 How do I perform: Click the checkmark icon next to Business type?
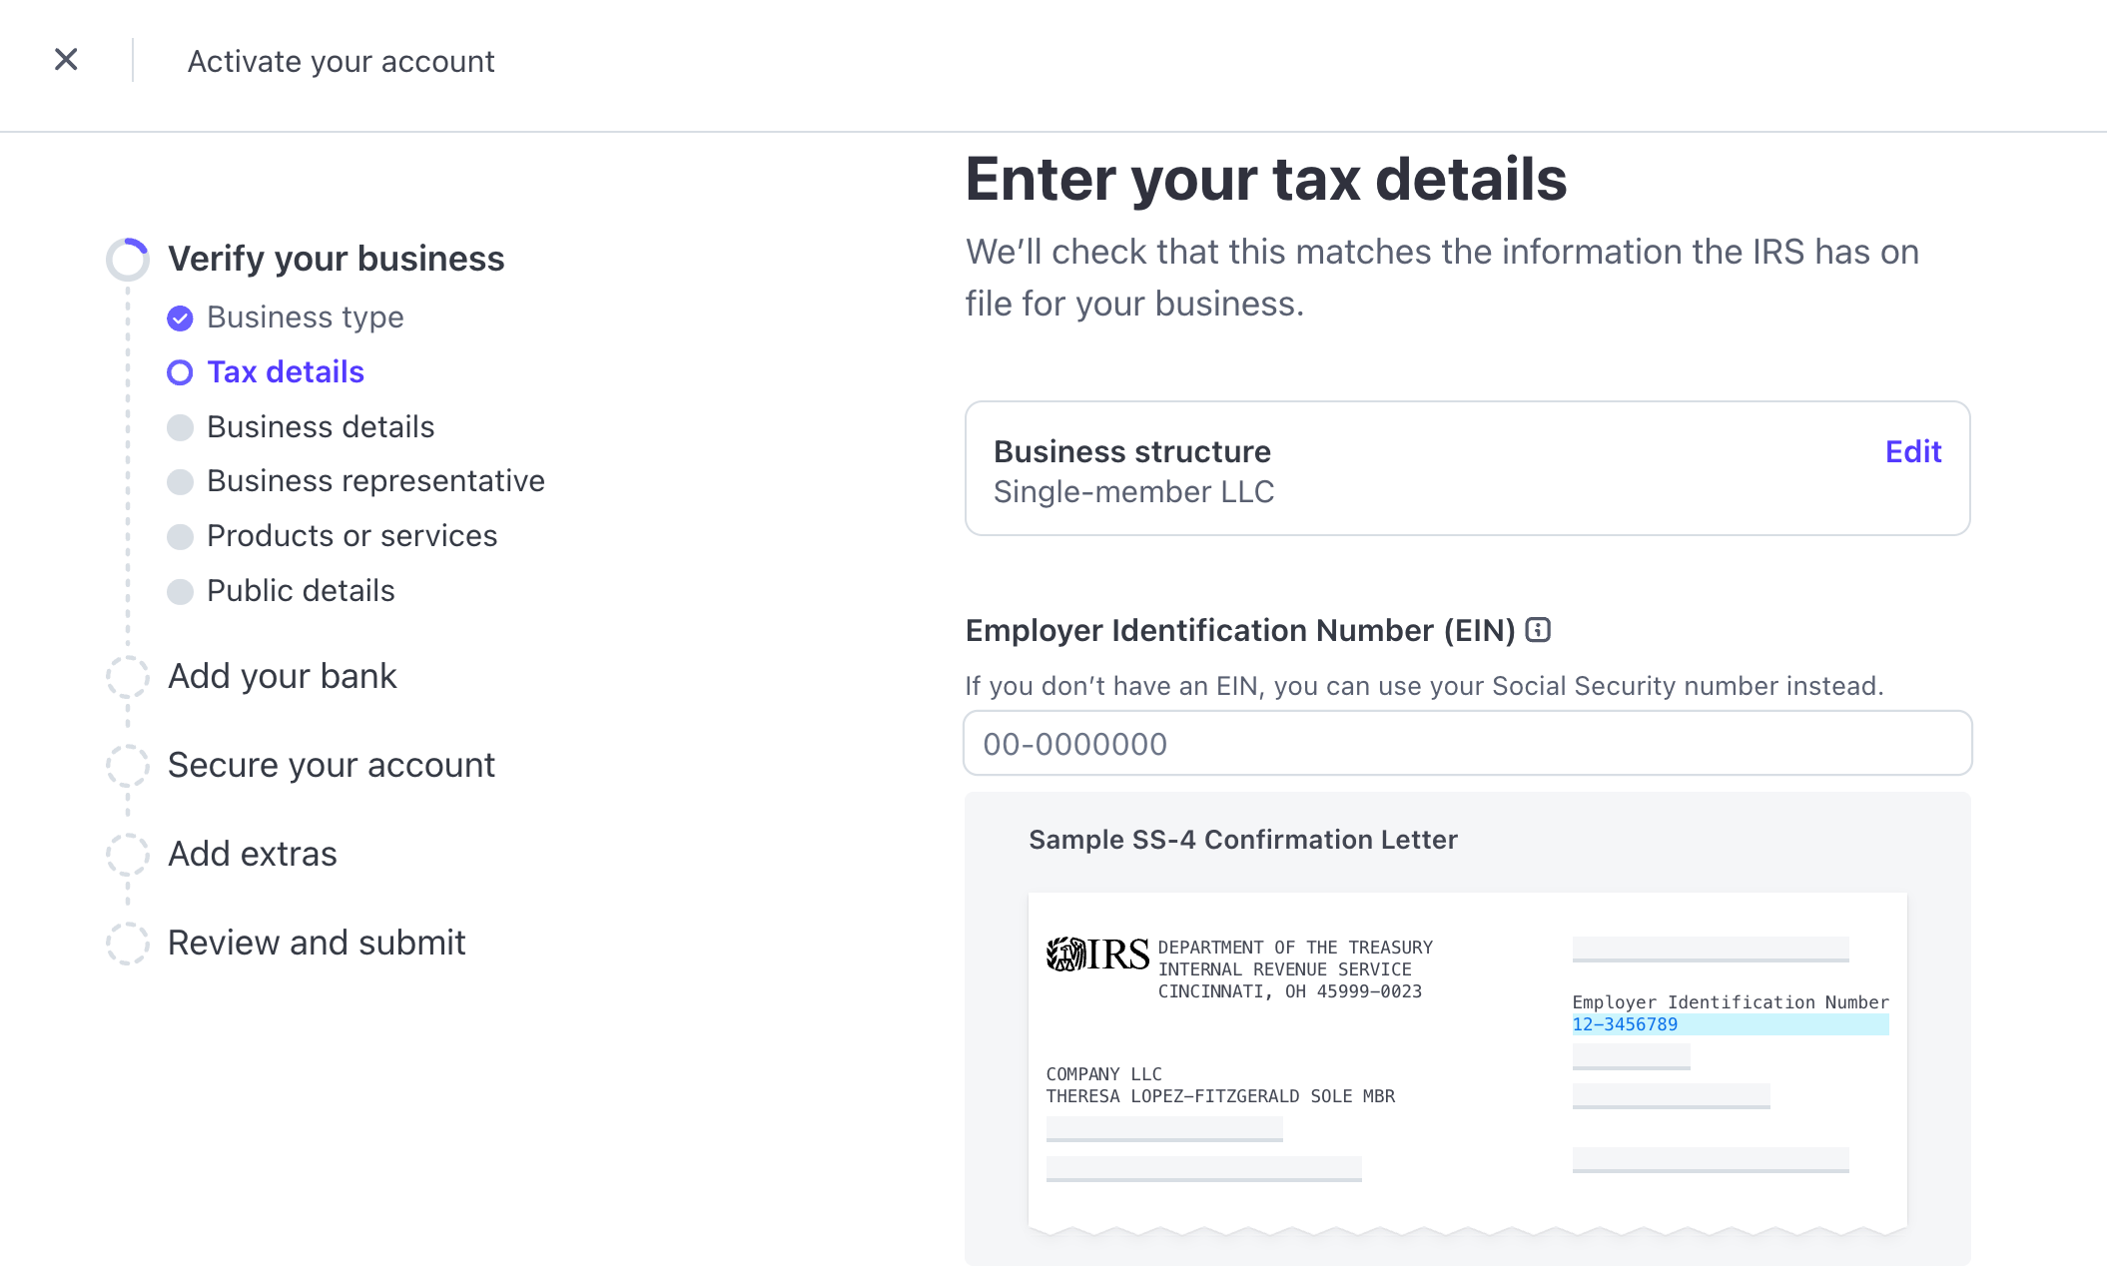pos(181,318)
